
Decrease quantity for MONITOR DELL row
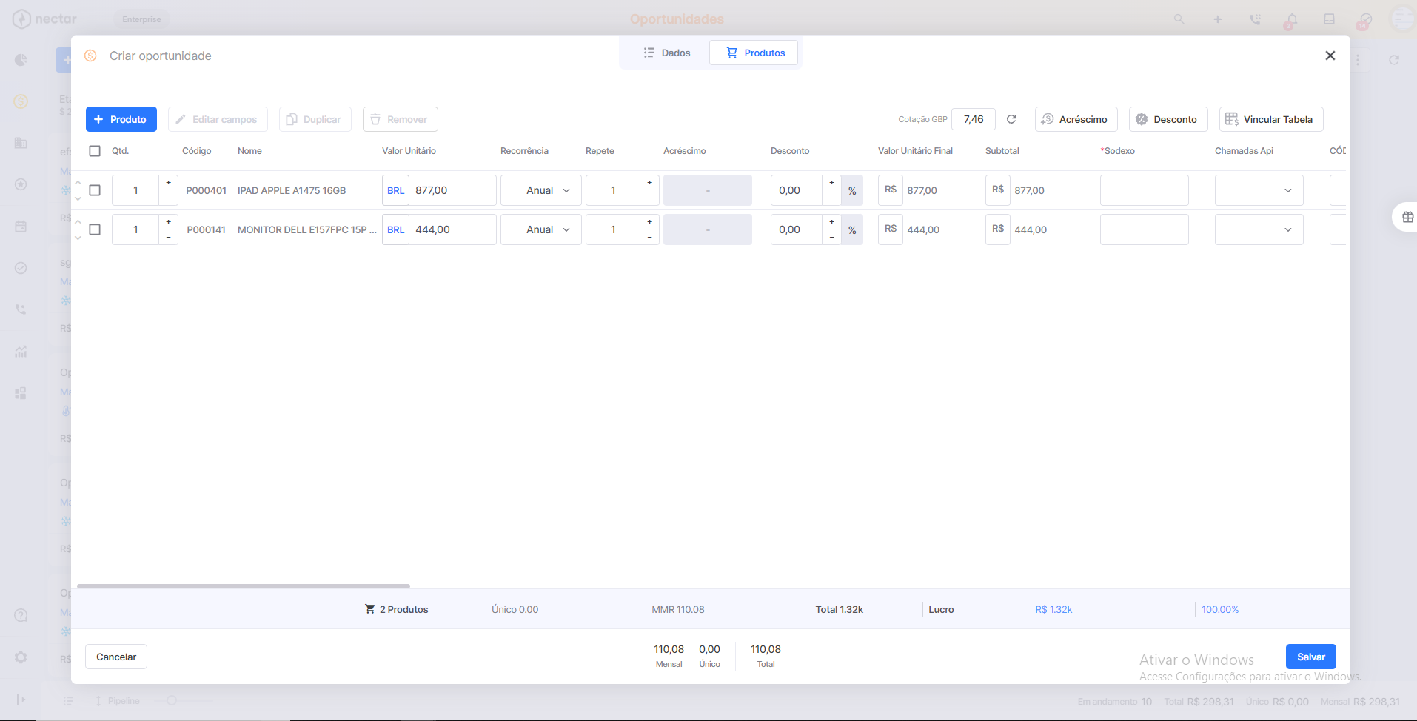click(169, 237)
